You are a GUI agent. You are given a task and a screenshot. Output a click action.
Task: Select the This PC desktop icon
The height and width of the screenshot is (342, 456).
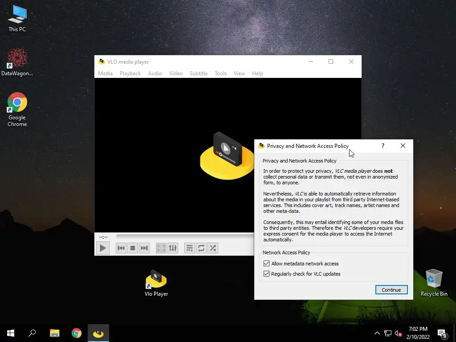pyautogui.click(x=17, y=18)
